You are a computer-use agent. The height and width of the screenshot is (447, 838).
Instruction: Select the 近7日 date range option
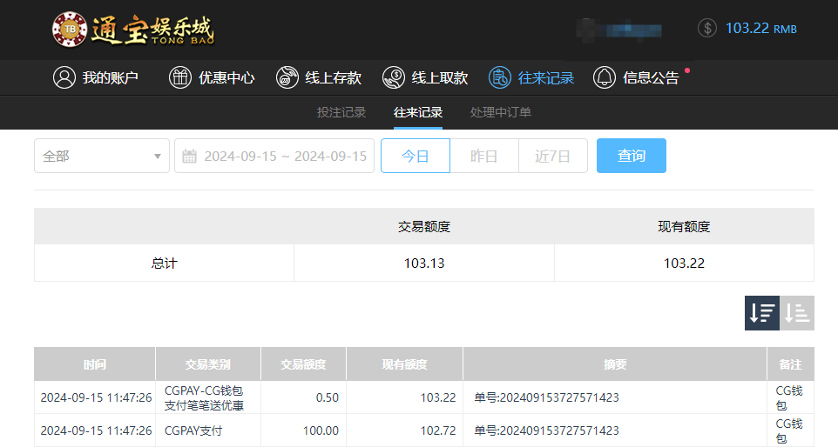coord(553,157)
